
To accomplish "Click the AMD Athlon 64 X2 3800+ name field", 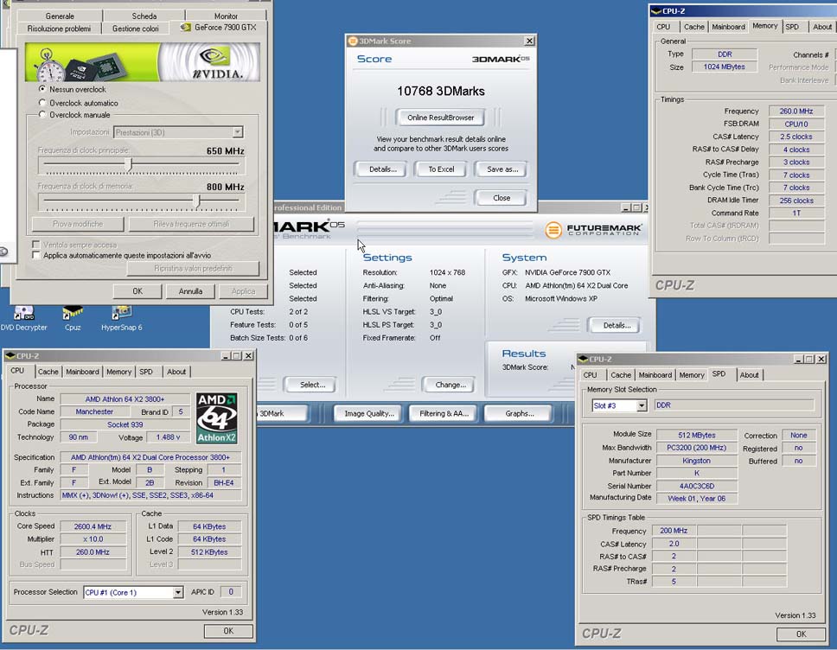I will tap(125, 399).
